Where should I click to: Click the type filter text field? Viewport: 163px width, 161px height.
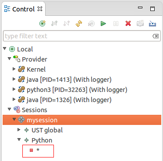(78, 36)
